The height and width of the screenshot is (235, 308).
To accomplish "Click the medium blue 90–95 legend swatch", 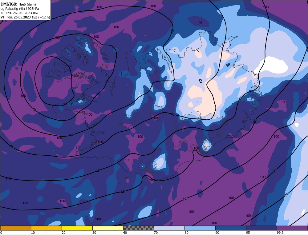I will click(231, 228).
